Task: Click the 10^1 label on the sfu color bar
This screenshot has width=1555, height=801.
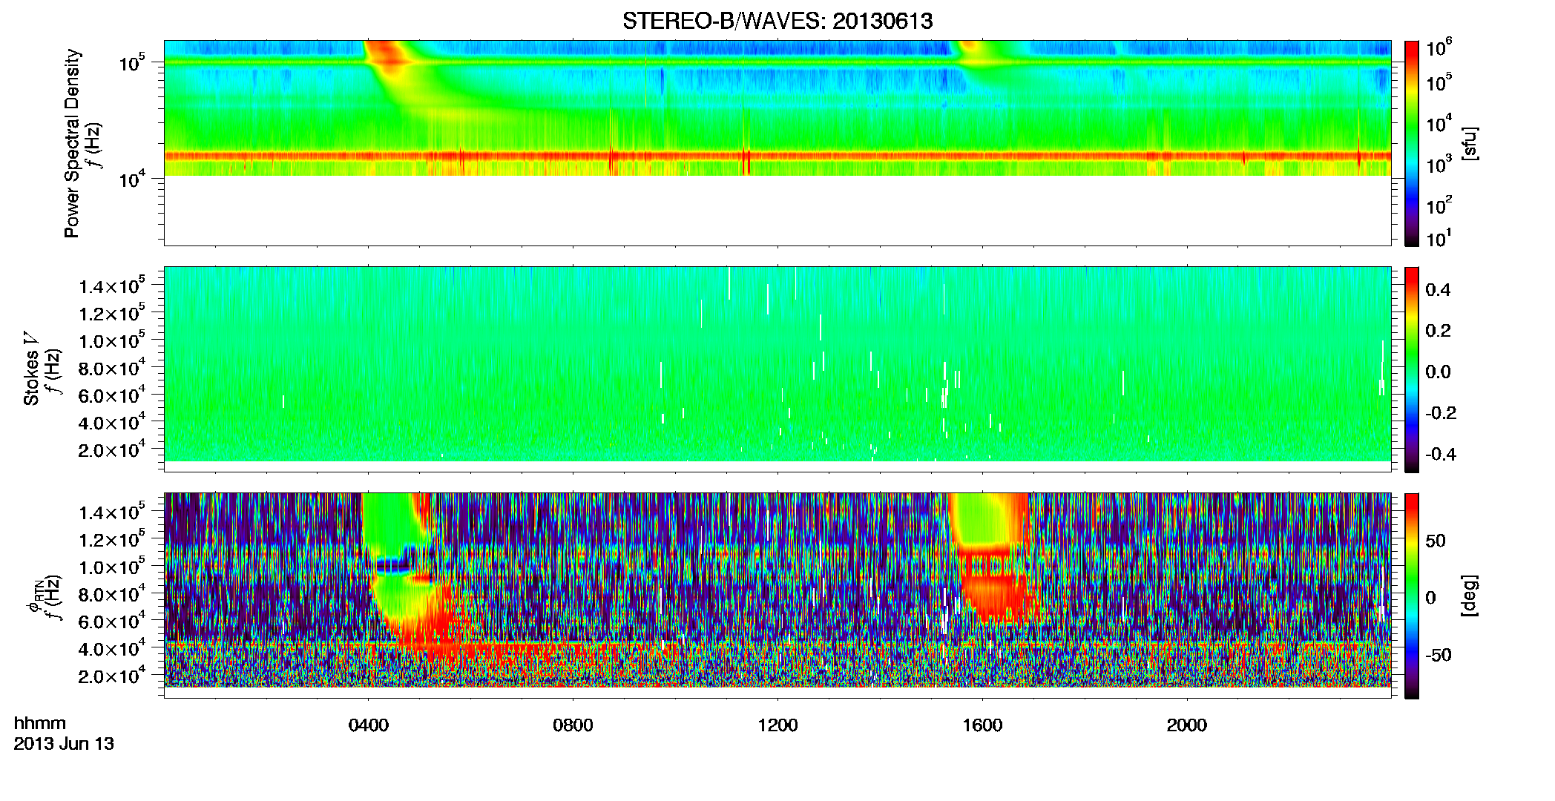Action: pos(1439,239)
